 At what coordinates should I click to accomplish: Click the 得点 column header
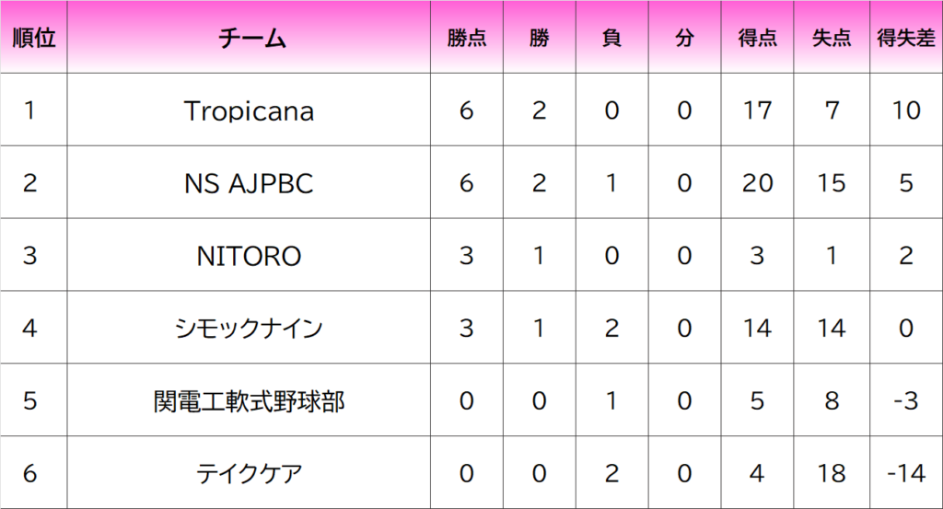(757, 37)
